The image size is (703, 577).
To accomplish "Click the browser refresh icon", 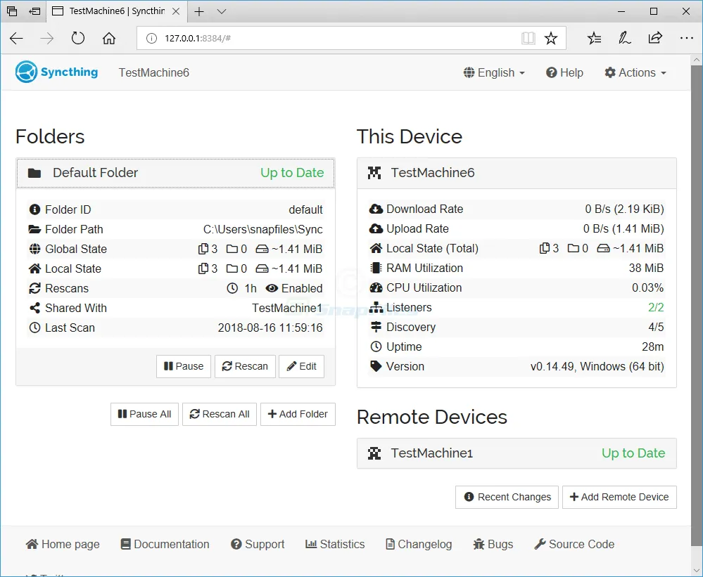I will click(77, 38).
